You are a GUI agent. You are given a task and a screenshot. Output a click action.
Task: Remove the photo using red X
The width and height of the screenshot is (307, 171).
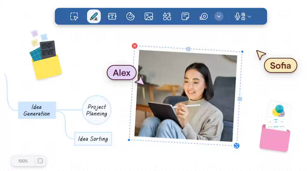click(135, 46)
